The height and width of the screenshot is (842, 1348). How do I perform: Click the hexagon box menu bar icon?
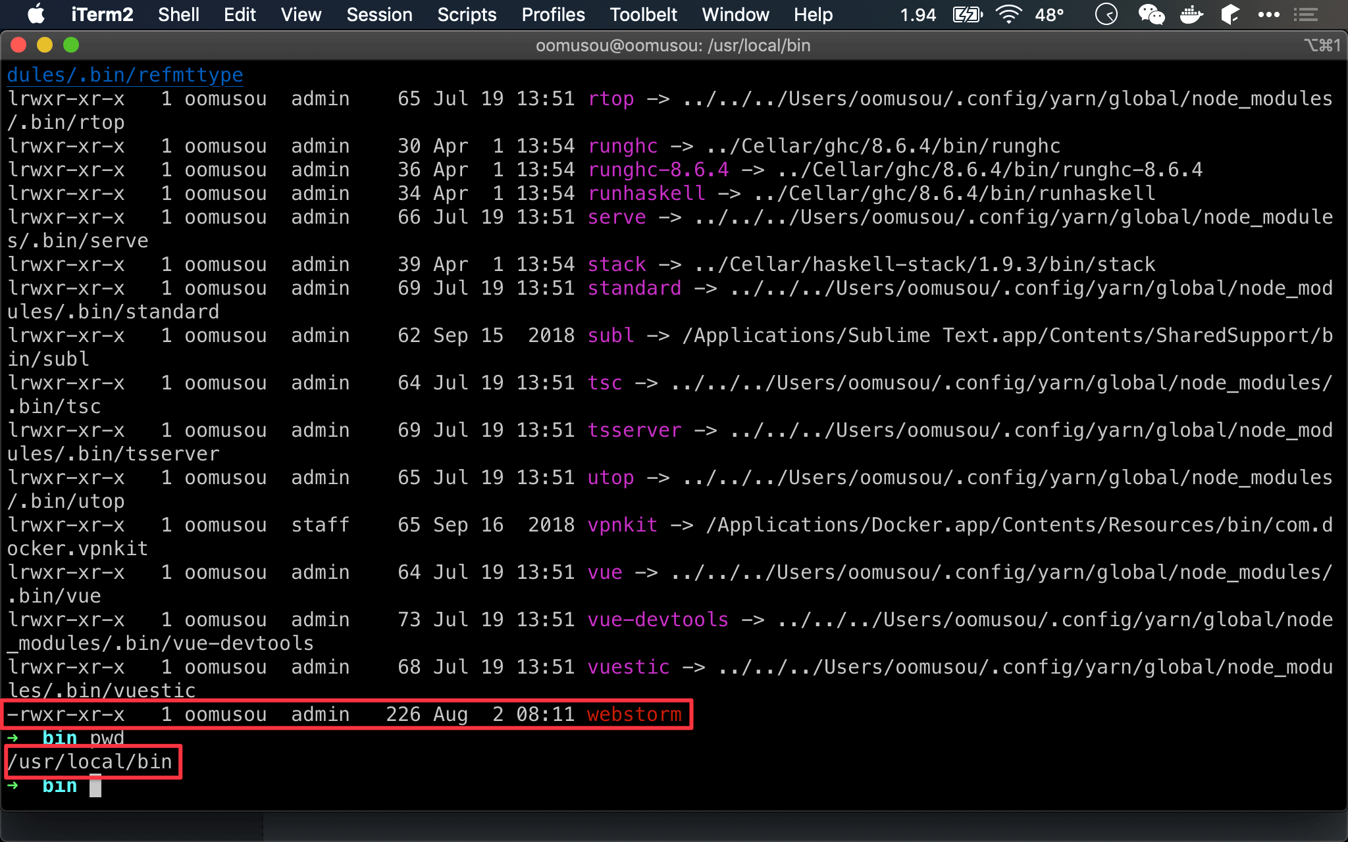click(x=1230, y=14)
